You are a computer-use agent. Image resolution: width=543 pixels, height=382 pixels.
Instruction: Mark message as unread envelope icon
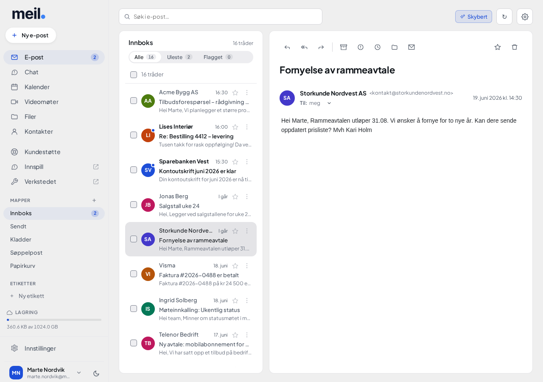(411, 47)
